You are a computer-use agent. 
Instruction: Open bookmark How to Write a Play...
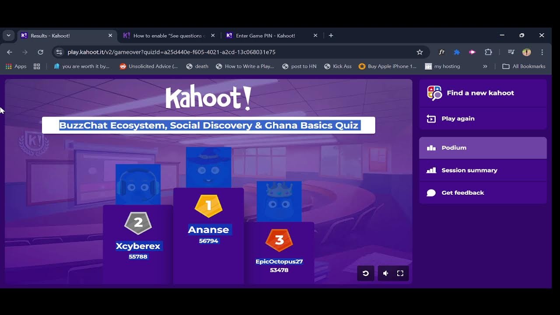pyautogui.click(x=245, y=66)
